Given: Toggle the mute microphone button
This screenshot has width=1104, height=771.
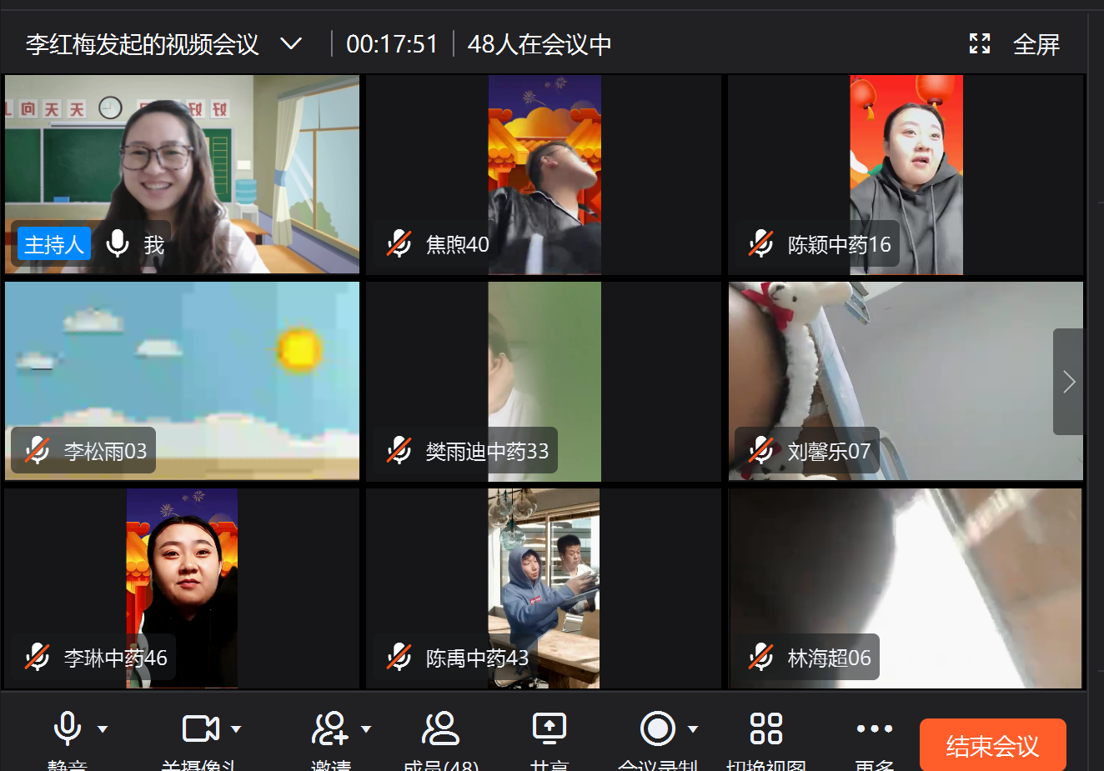Looking at the screenshot, I should [68, 728].
